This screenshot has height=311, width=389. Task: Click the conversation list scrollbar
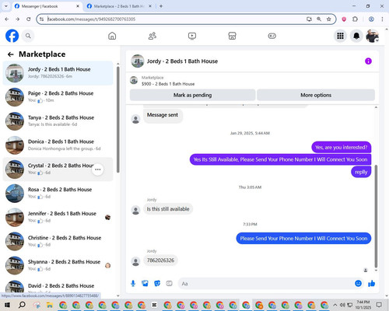[x=118, y=120]
